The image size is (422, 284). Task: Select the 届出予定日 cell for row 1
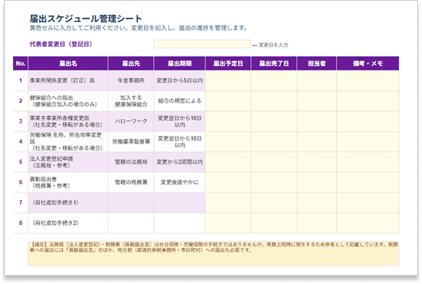(x=228, y=81)
